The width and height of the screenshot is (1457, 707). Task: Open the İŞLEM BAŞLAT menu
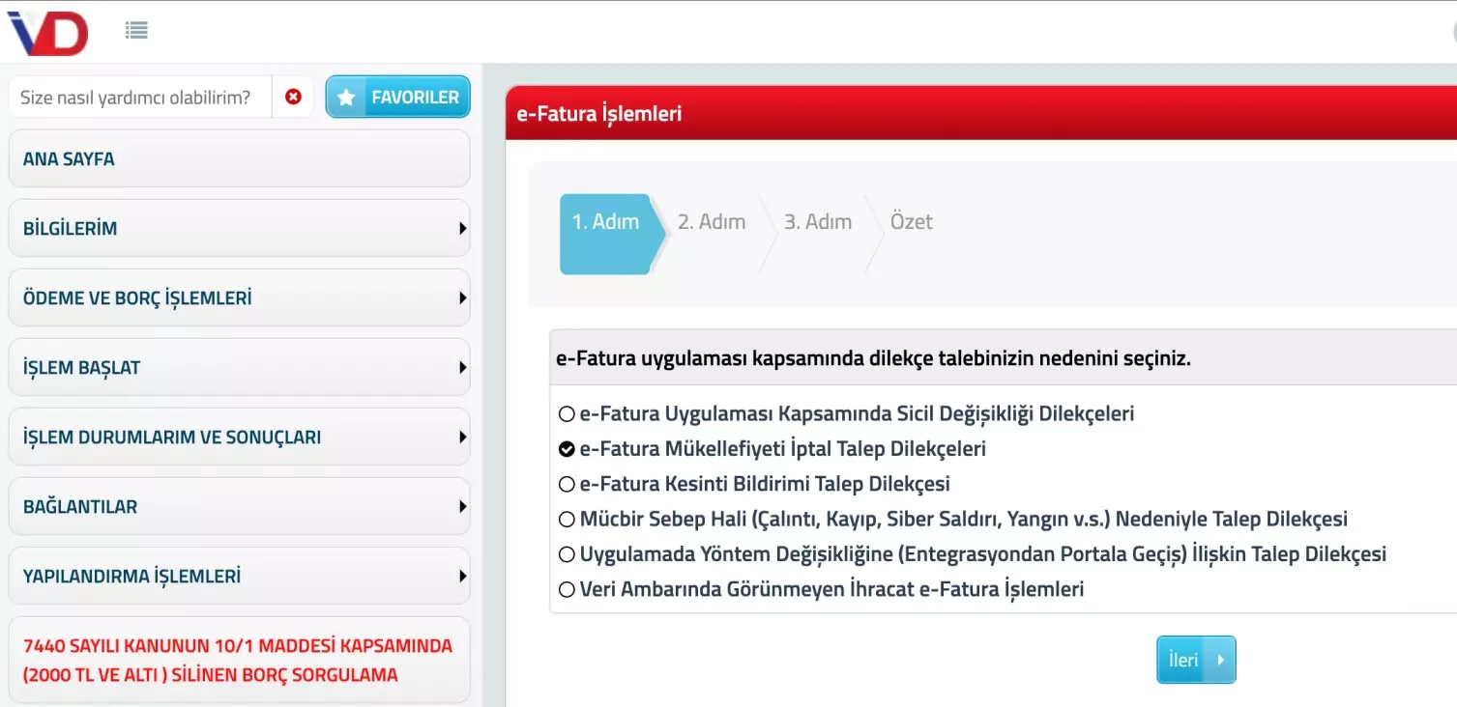point(240,367)
